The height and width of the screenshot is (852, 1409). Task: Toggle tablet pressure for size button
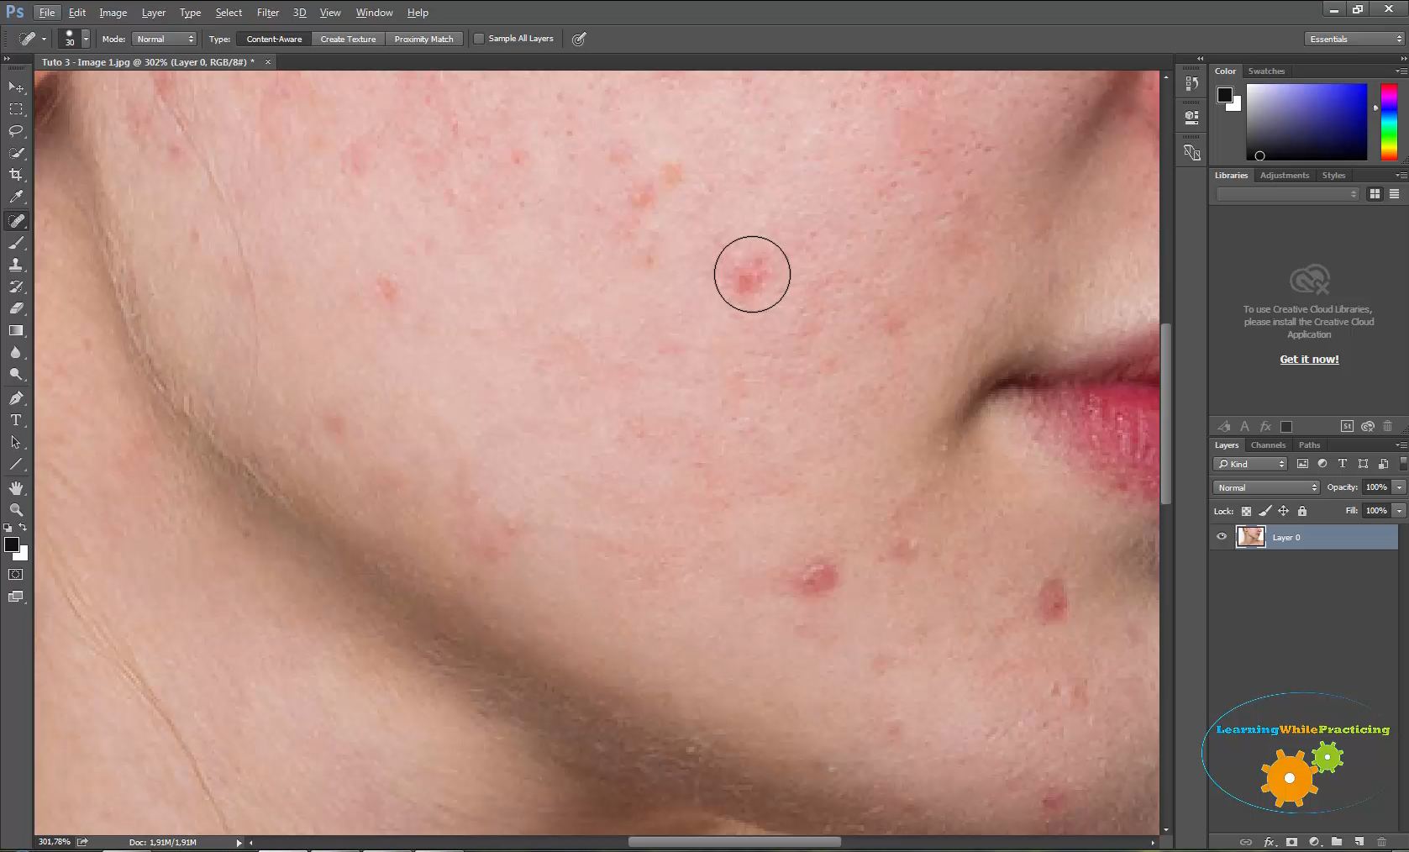click(x=579, y=39)
